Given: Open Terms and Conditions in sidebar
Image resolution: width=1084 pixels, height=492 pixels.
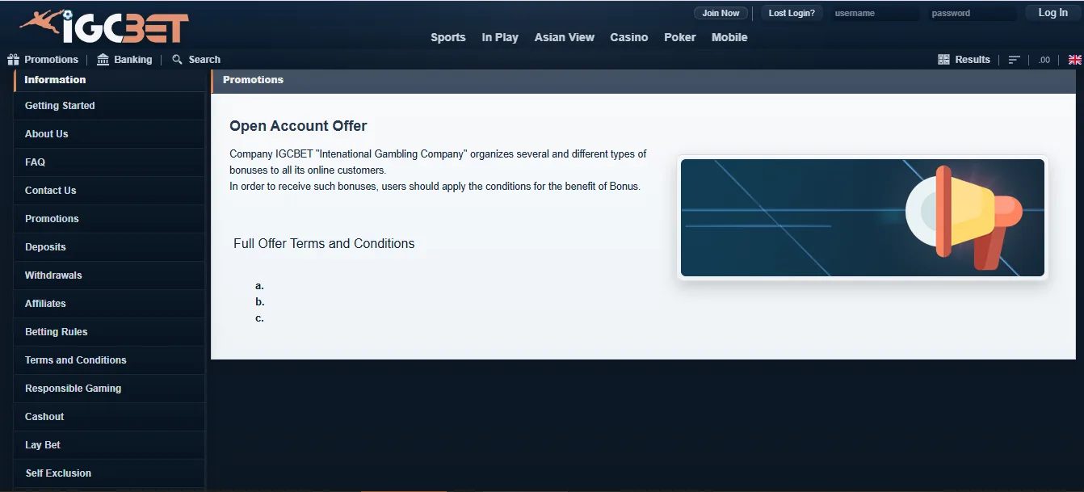Looking at the screenshot, I should (x=109, y=360).
